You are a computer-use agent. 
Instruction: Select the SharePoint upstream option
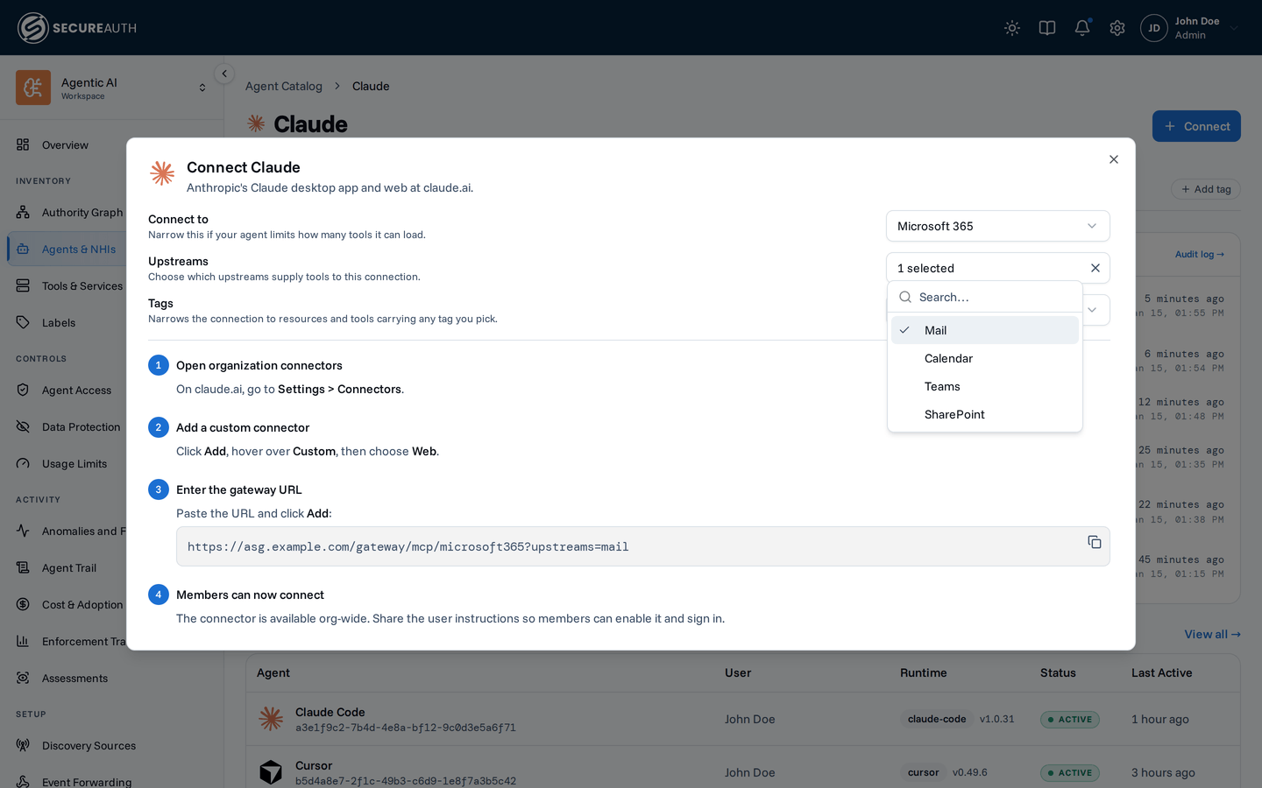[985, 414]
